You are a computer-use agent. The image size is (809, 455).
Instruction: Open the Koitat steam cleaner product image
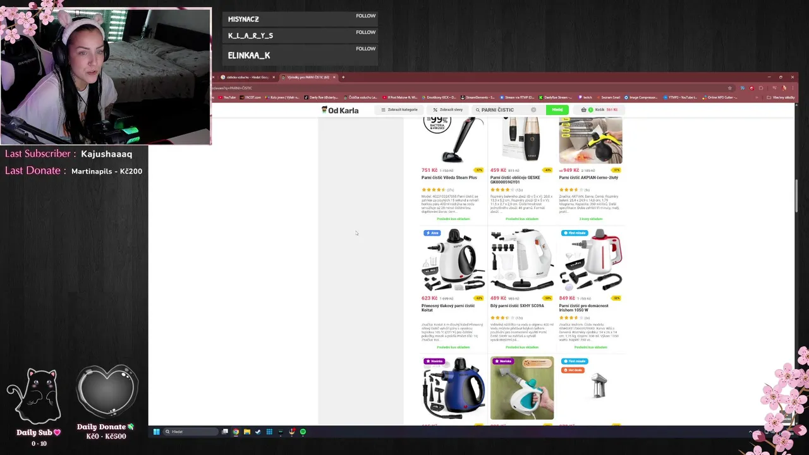point(453,260)
